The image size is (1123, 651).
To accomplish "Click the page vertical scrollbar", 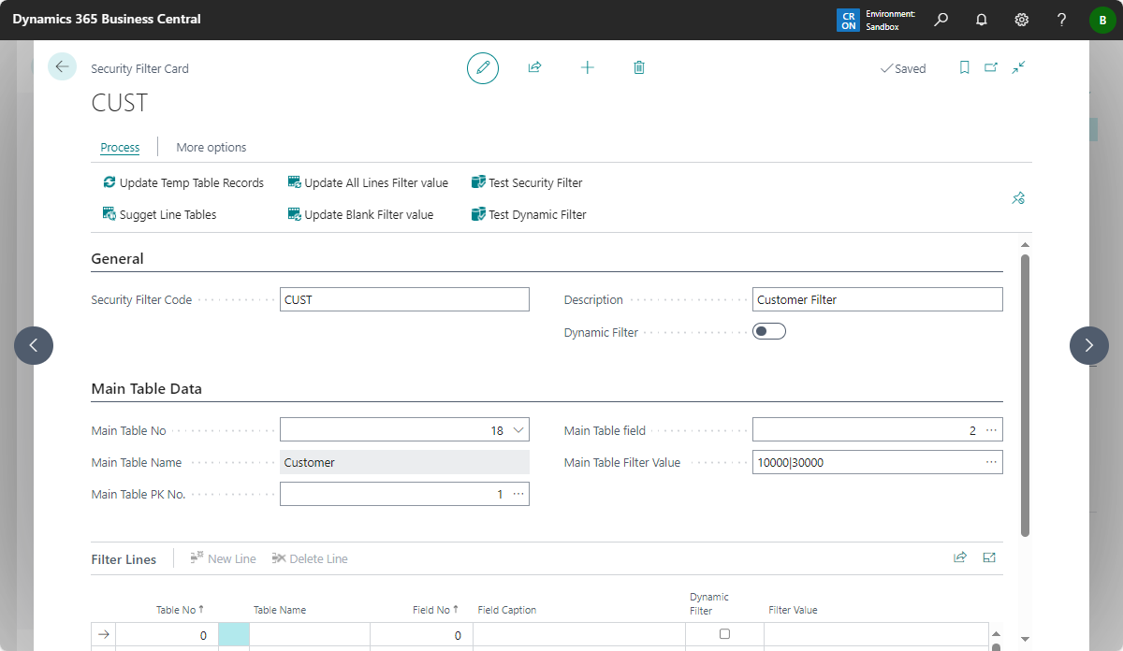I will pos(1026,395).
